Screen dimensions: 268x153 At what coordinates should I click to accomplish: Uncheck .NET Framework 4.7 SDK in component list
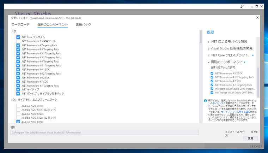[18, 82]
